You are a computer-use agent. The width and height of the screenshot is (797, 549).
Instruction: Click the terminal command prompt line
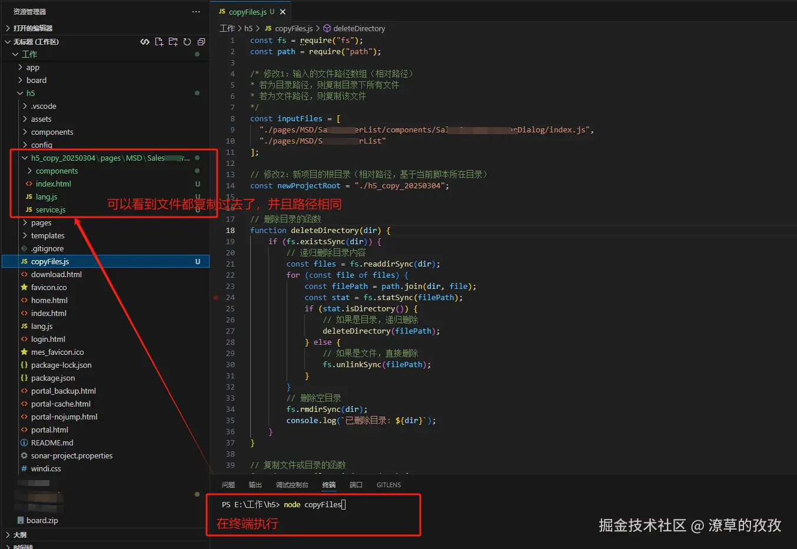284,504
